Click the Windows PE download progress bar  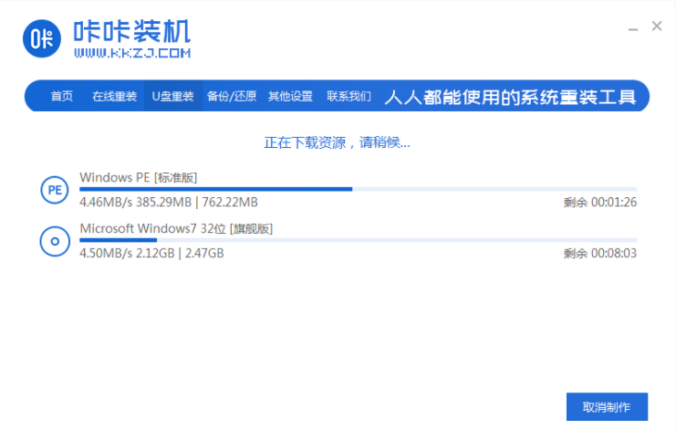pyautogui.click(x=358, y=189)
